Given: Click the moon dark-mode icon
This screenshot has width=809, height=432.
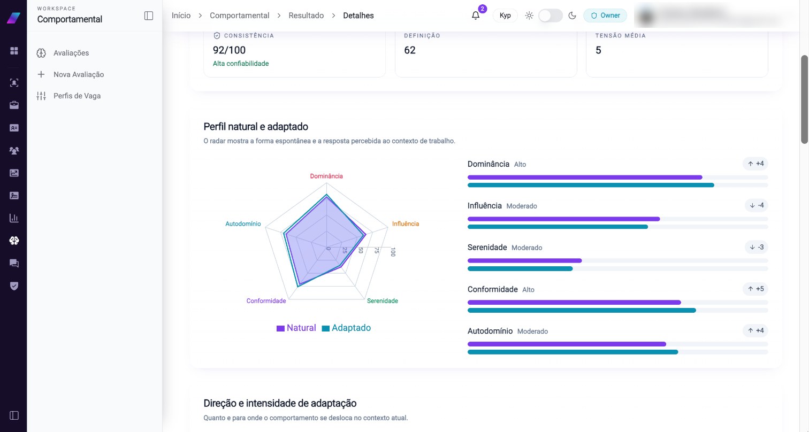Looking at the screenshot, I should click(x=572, y=16).
